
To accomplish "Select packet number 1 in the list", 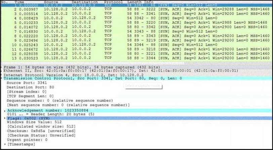I will point(101,6).
